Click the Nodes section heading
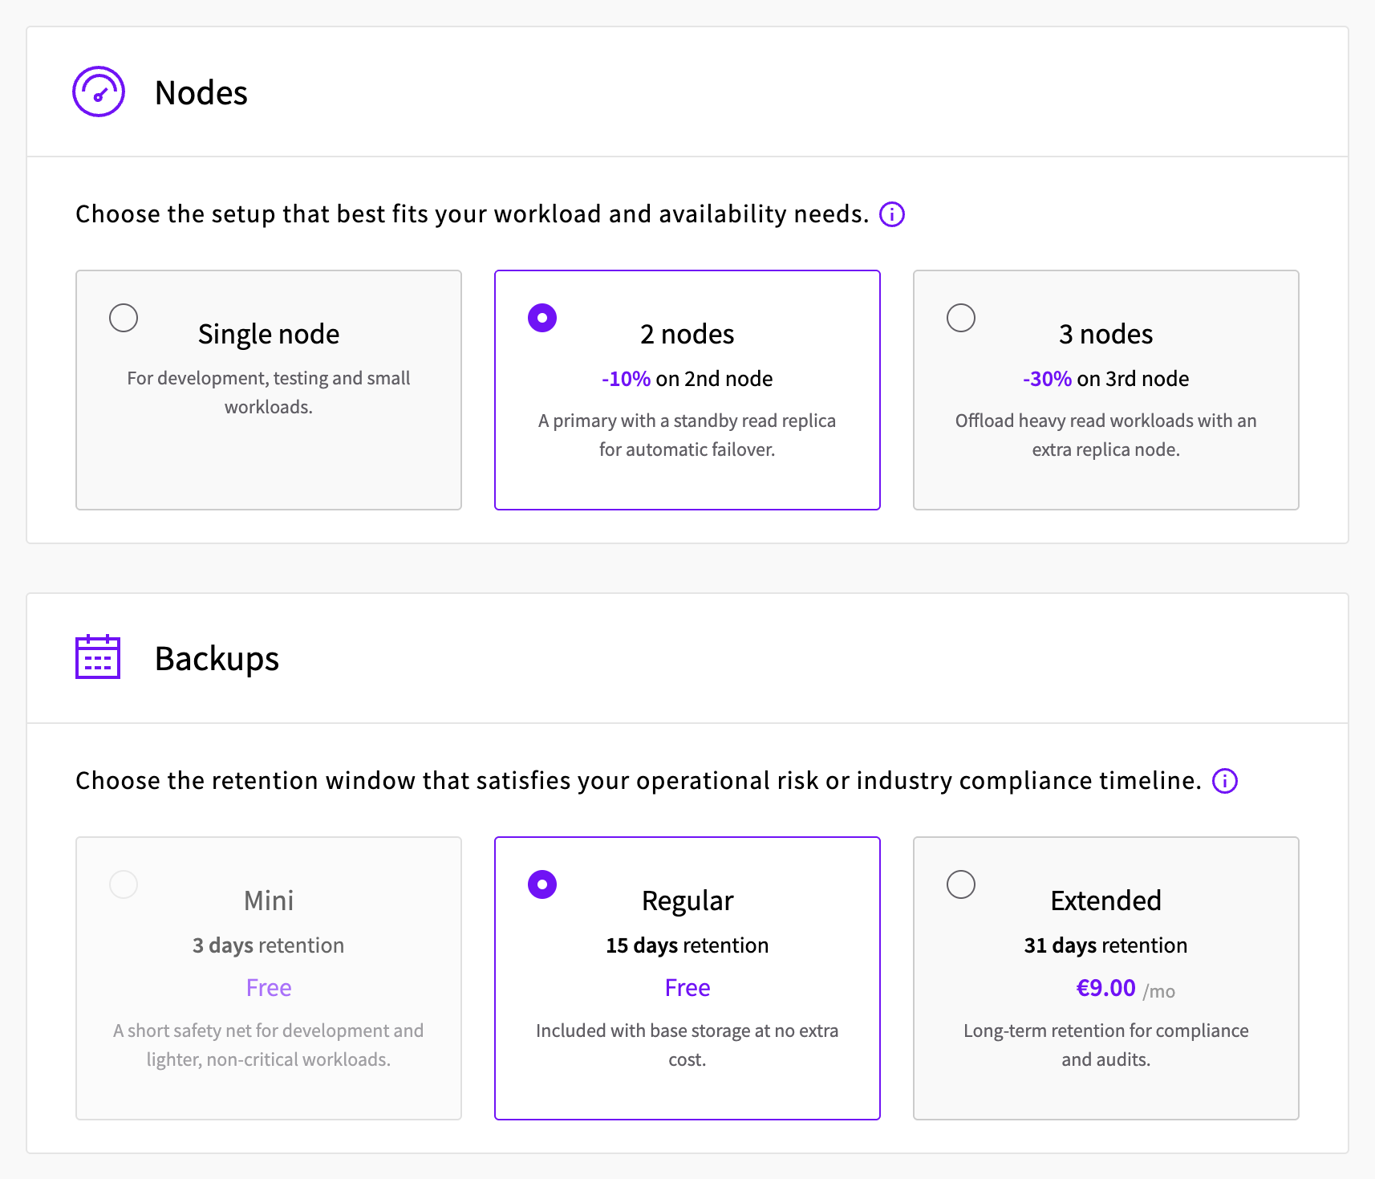The width and height of the screenshot is (1375, 1179). coord(201,92)
